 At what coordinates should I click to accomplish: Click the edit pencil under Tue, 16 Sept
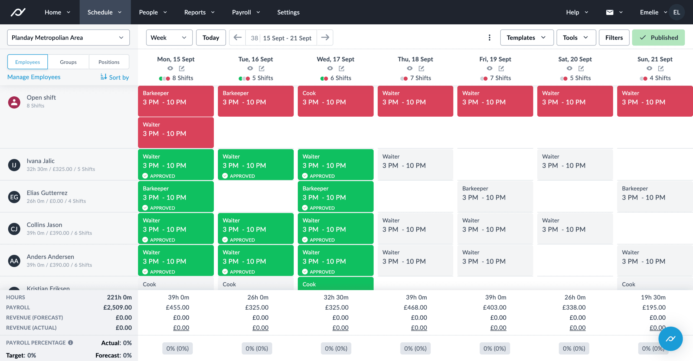[x=261, y=68]
